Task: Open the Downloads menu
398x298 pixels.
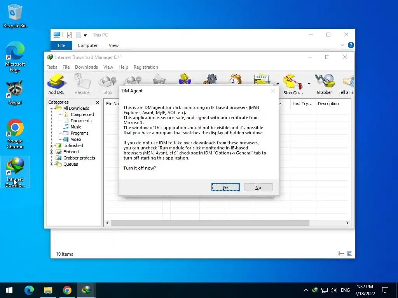Action: tap(86, 67)
